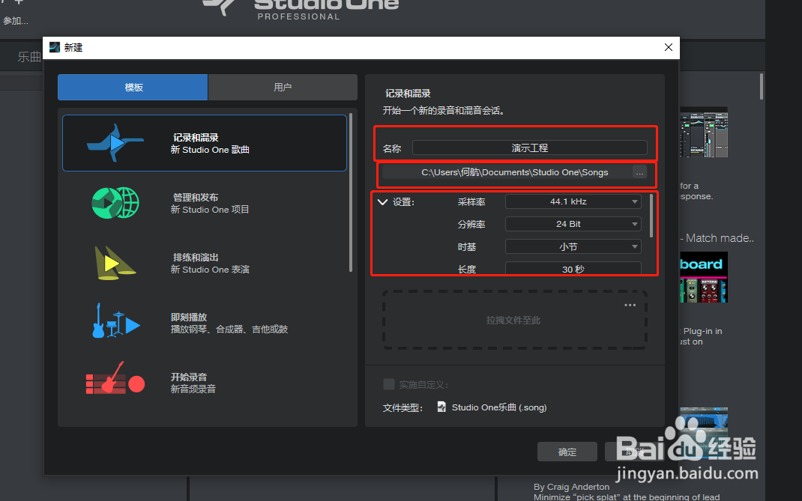
Task: Open the 采样率 44.1 kHz dropdown
Action: 573,201
